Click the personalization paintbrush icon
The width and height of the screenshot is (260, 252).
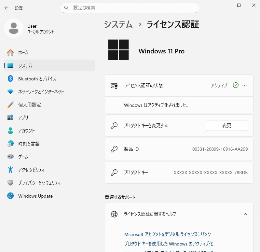click(10, 105)
